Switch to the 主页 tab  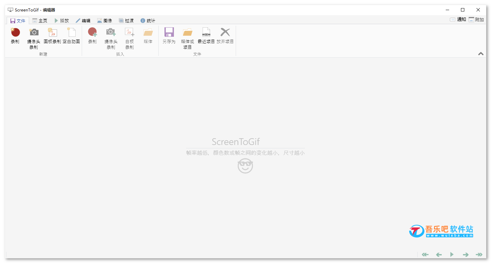click(40, 21)
